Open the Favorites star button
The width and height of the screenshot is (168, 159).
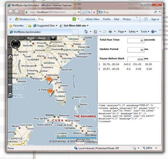[x=16, y=26]
